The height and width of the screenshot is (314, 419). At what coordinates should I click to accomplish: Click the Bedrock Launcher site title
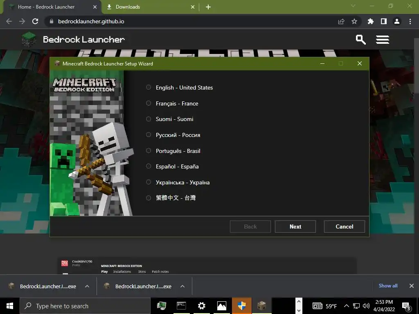click(x=84, y=40)
